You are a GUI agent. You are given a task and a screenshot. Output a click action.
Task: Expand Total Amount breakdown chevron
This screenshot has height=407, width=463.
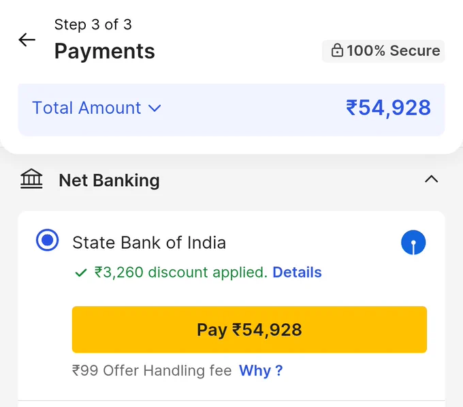click(x=155, y=108)
